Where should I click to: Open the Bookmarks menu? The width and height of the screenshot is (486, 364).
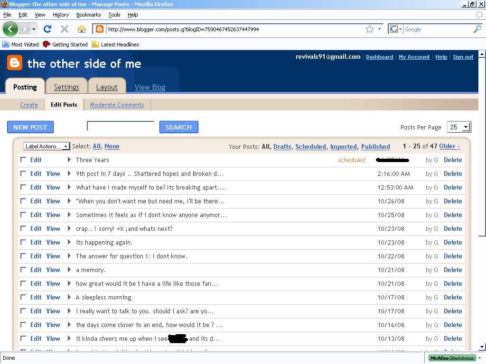pyautogui.click(x=88, y=15)
